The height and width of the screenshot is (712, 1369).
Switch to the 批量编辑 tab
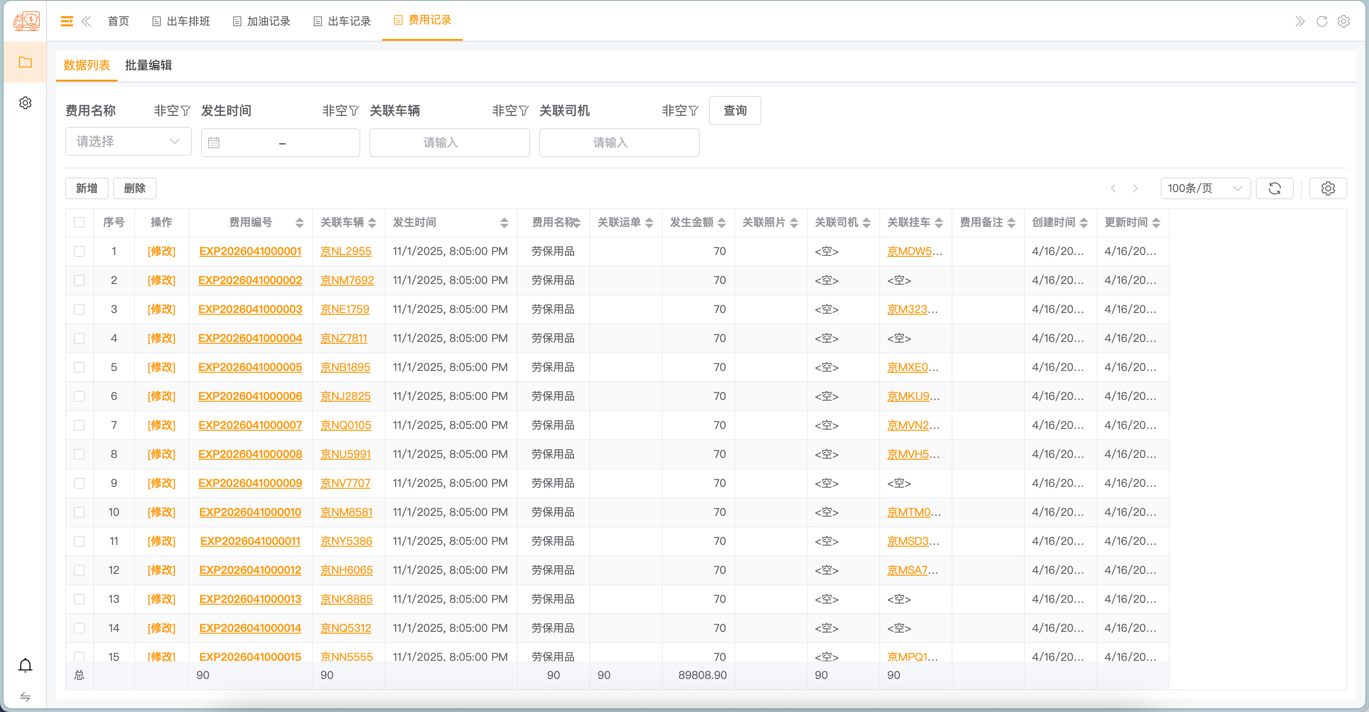pos(148,65)
